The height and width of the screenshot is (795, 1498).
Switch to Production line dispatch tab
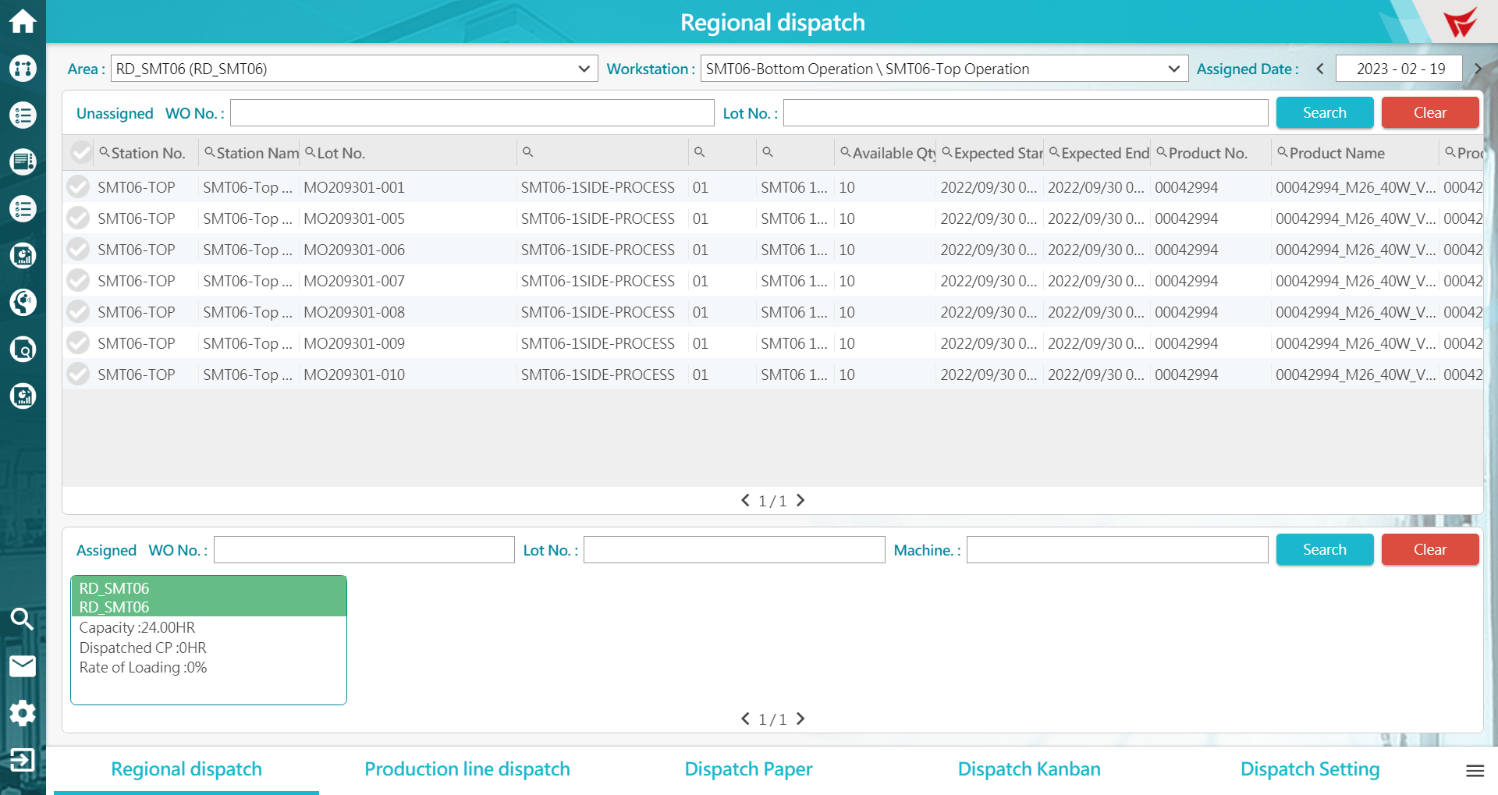click(467, 769)
